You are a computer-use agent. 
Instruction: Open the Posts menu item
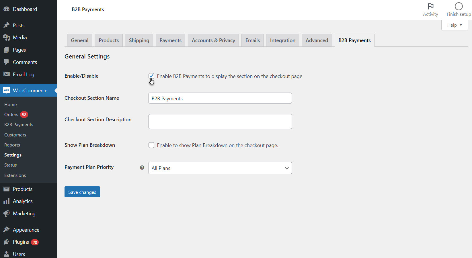(29, 26)
